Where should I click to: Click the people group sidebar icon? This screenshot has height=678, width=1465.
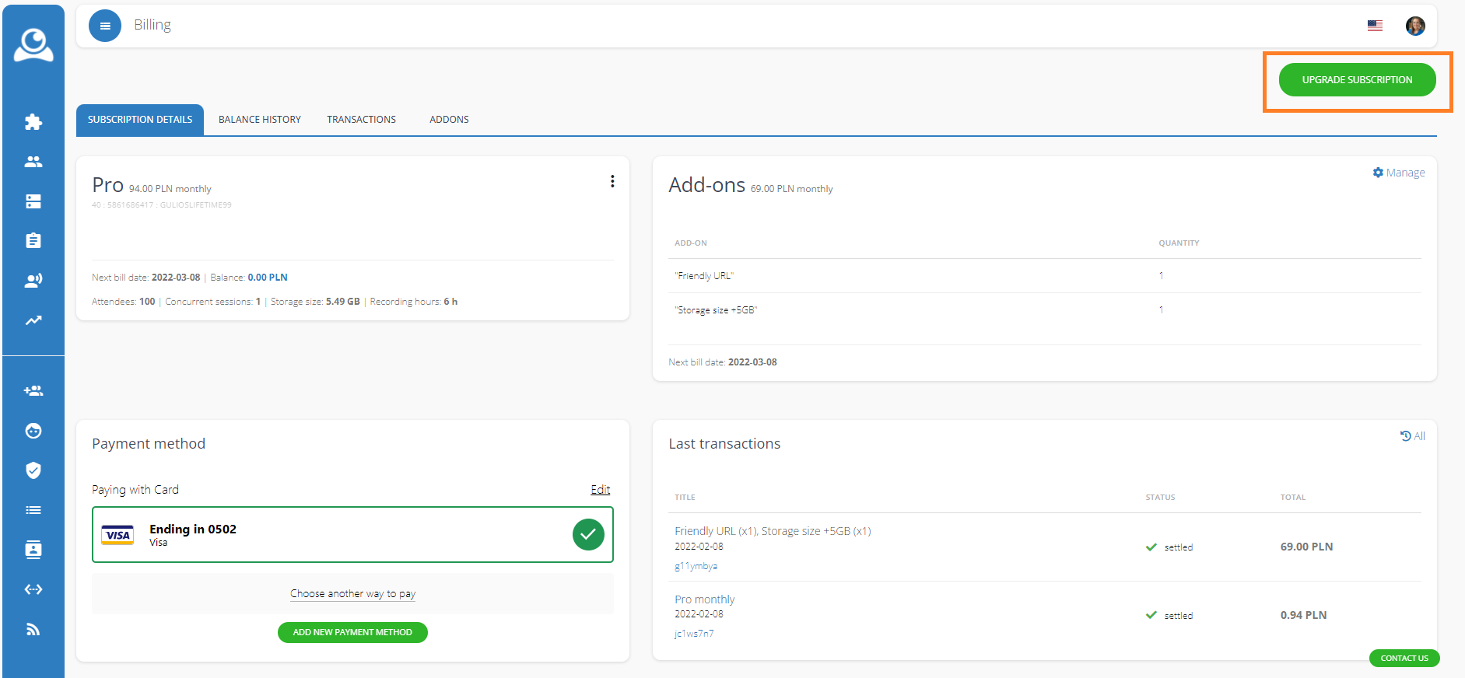[x=33, y=162]
